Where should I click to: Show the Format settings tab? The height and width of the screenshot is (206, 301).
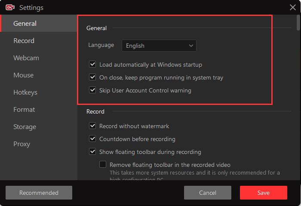(38, 110)
